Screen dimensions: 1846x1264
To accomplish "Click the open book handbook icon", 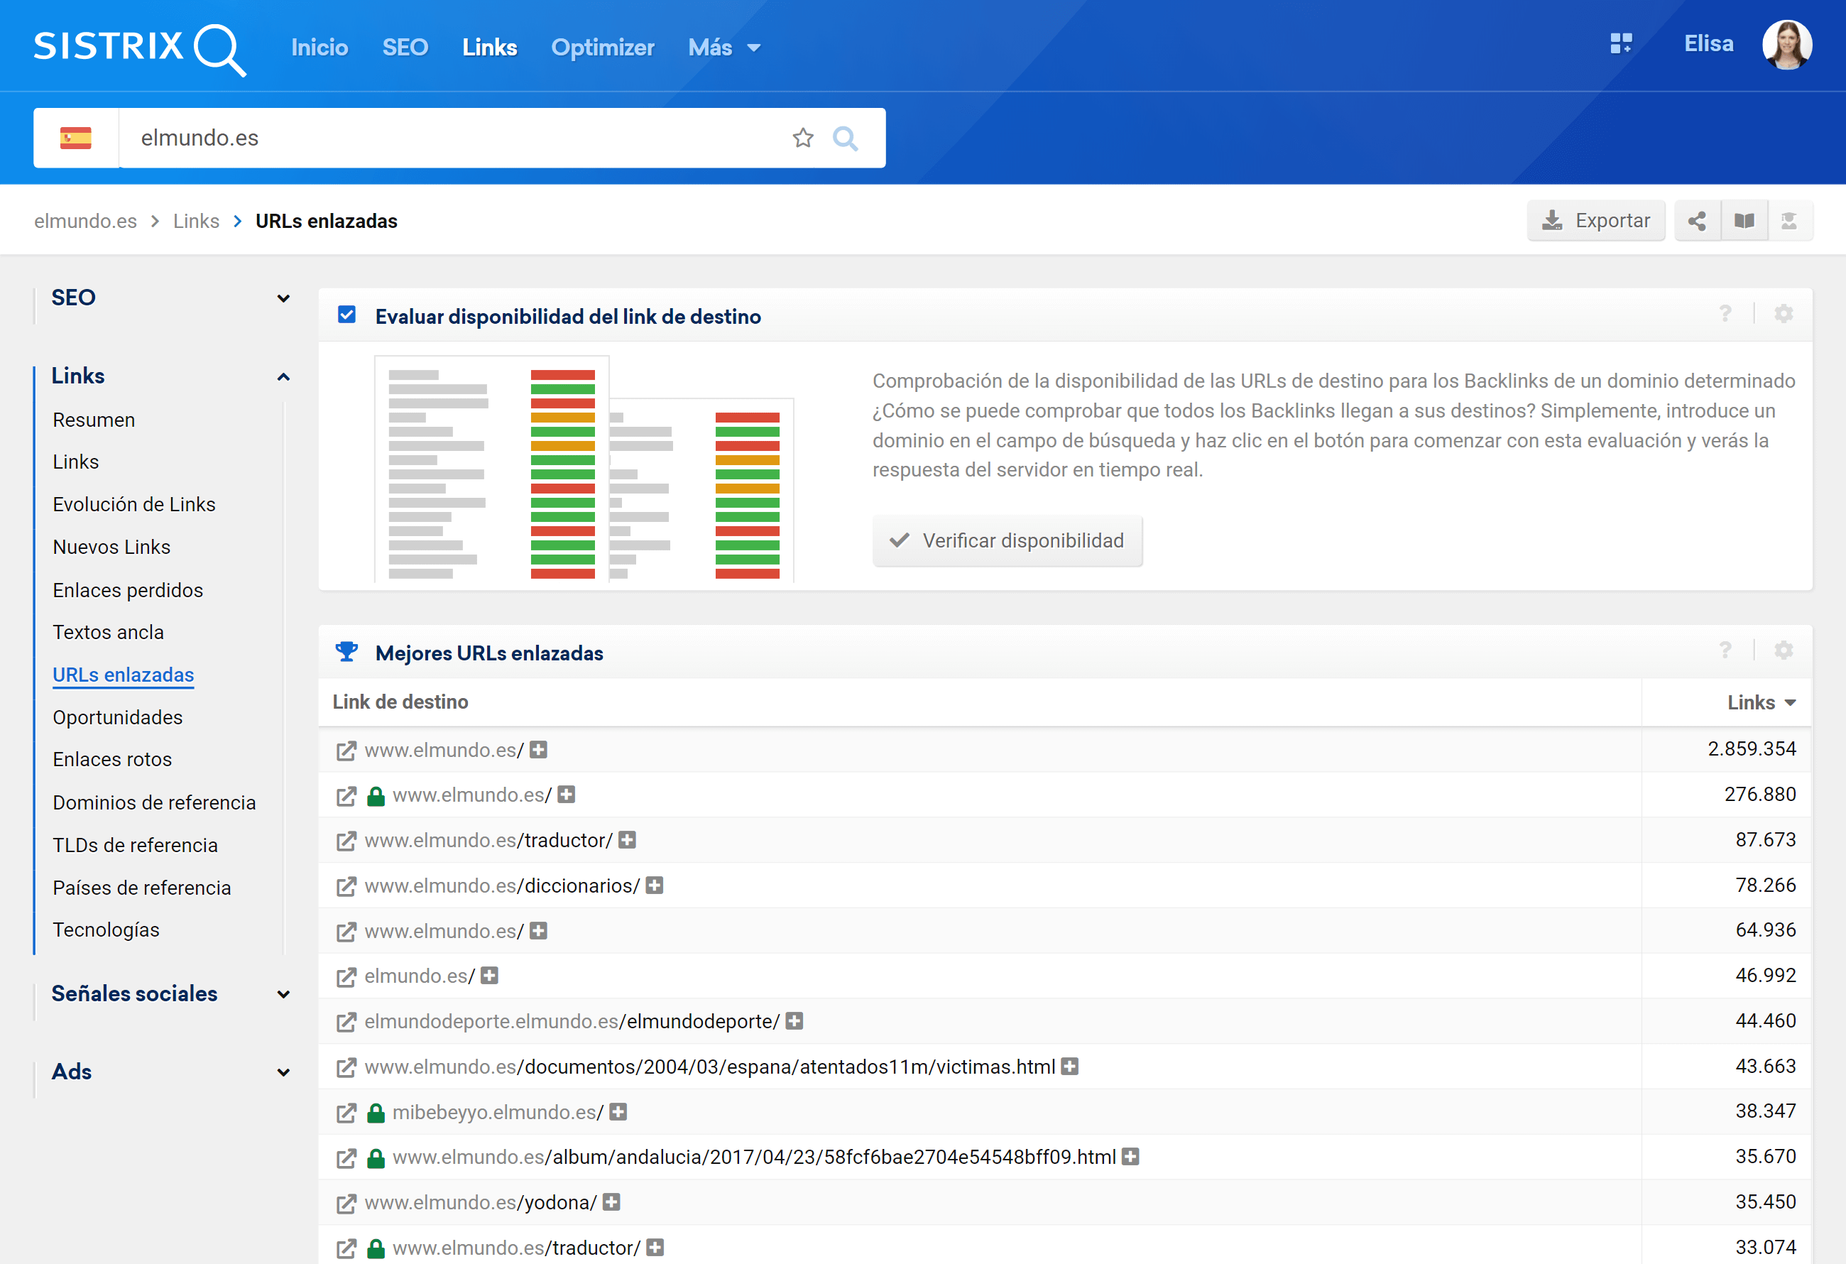I will [1744, 221].
